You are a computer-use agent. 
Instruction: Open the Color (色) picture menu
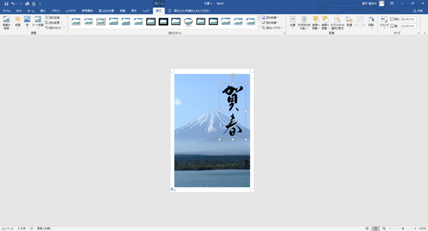pyautogui.click(x=27, y=23)
